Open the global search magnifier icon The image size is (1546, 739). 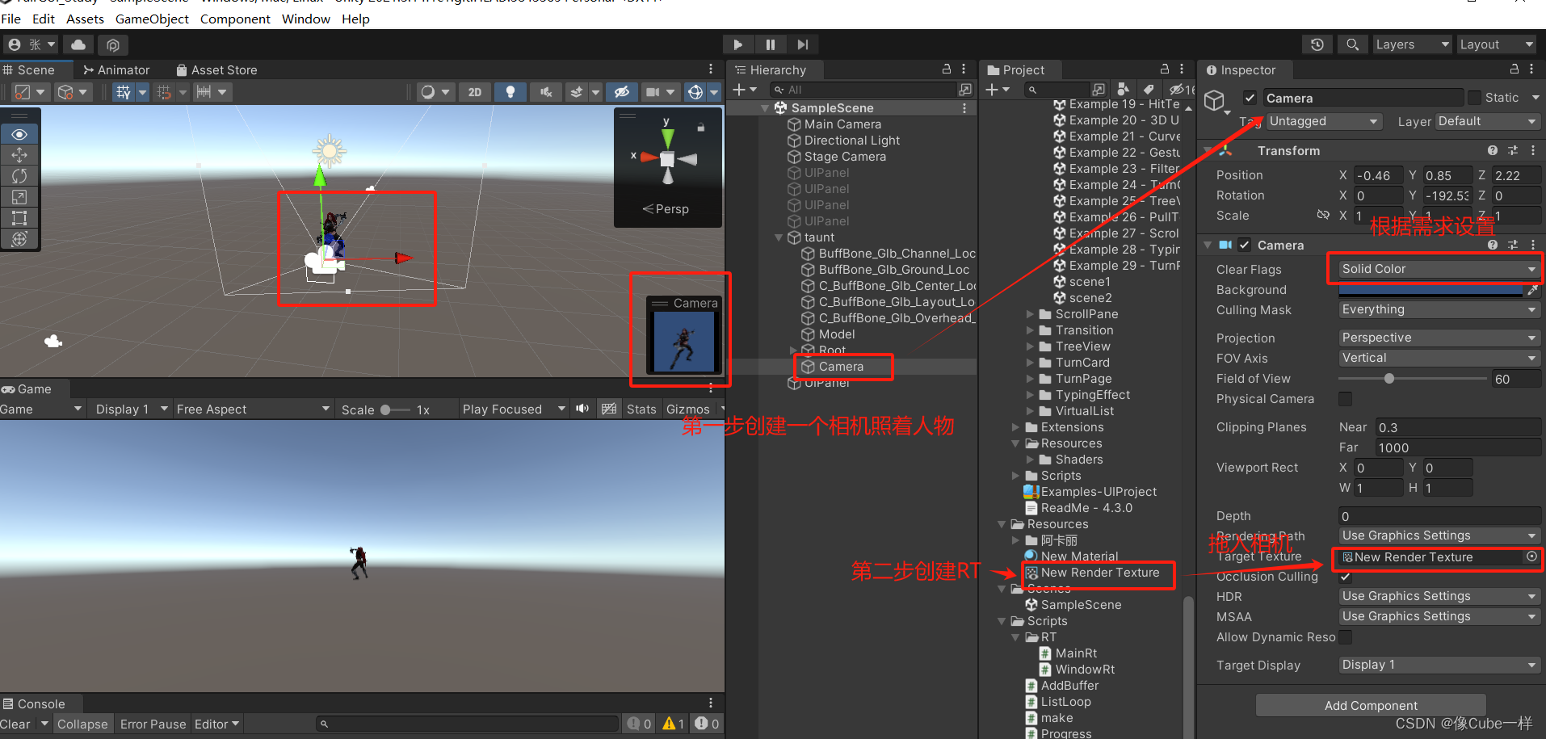[1352, 44]
